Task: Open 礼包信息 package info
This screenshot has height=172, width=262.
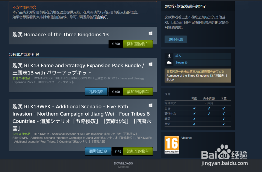Action: pyautogui.click(x=96, y=92)
